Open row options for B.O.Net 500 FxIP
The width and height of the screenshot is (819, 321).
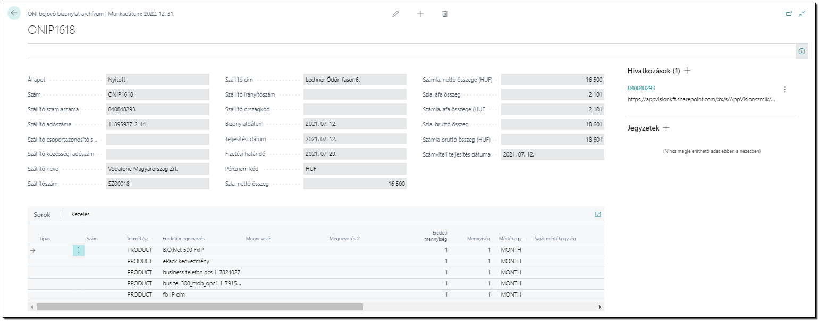pos(79,250)
